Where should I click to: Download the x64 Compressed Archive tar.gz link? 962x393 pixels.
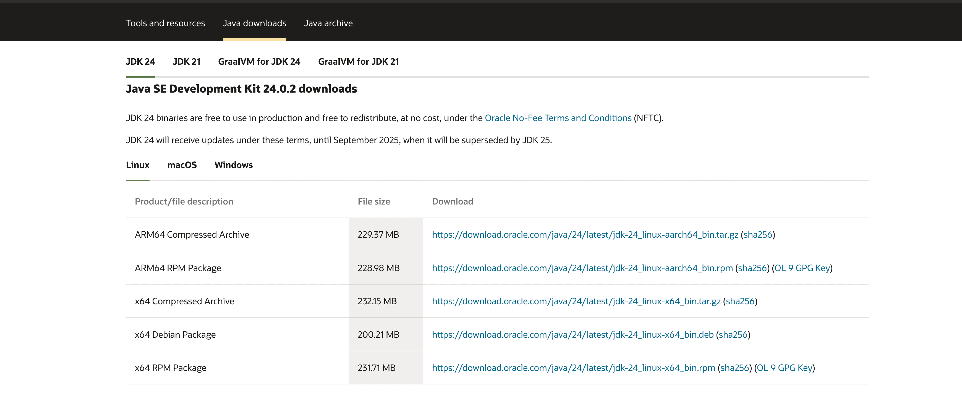576,301
